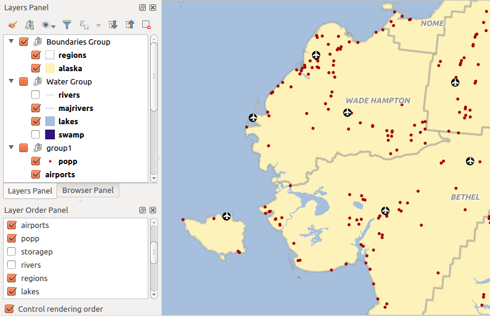Viewport: 490px width, 316px height.
Task: Undock the Layer Order Panel
Action: [x=142, y=210]
